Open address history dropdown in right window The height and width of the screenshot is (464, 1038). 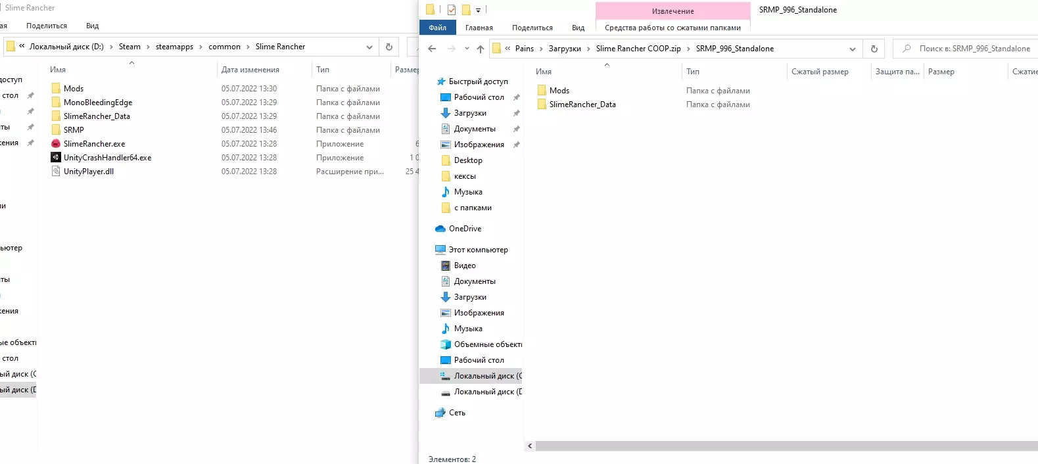[853, 49]
